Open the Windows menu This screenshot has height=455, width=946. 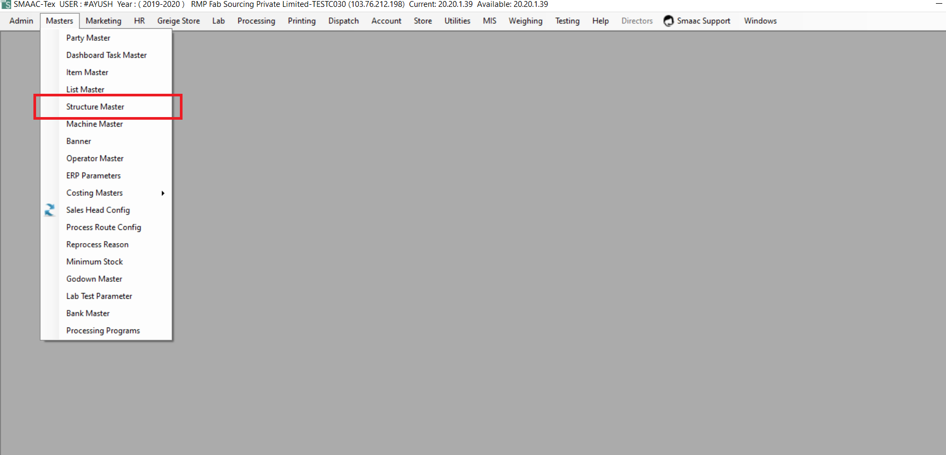coord(760,21)
